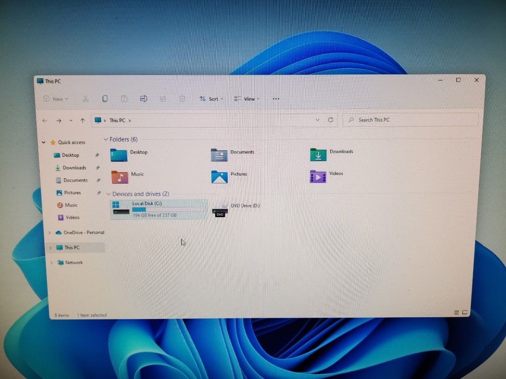Open the See more ellipsis in the toolbar
Image resolution: width=506 pixels, height=379 pixels.
[276, 99]
